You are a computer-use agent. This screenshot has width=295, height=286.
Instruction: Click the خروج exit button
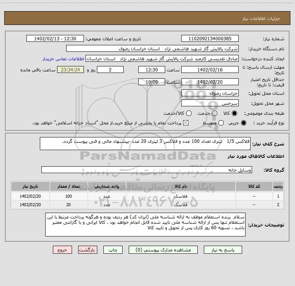(x=62, y=250)
